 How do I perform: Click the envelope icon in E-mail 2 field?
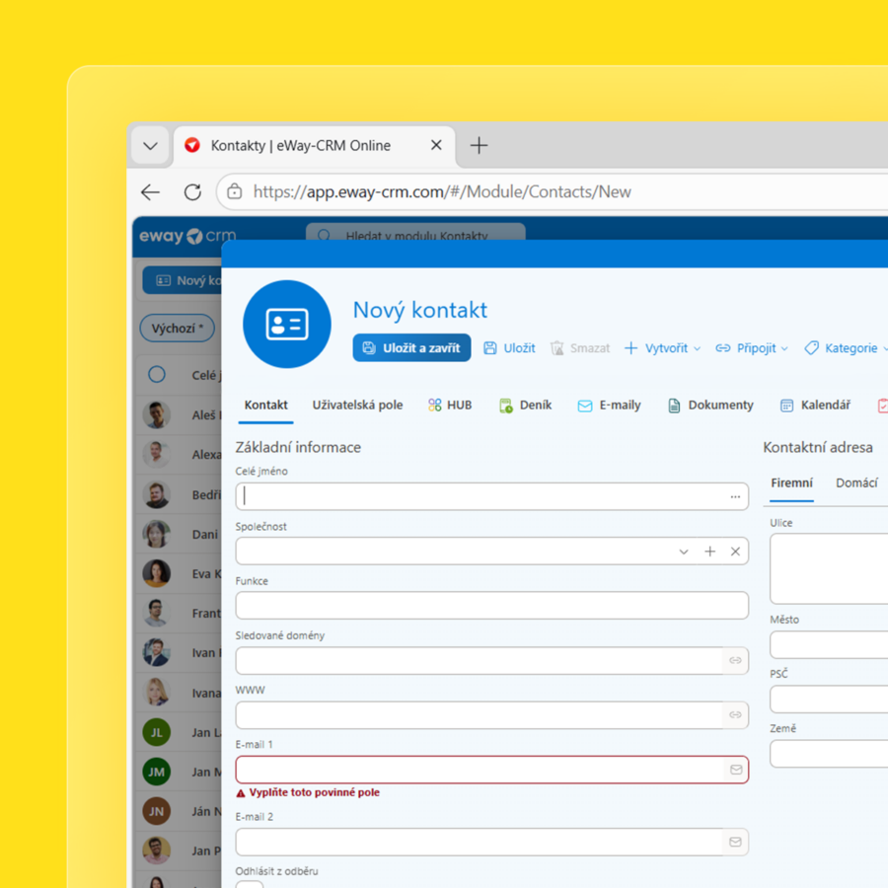click(x=735, y=843)
